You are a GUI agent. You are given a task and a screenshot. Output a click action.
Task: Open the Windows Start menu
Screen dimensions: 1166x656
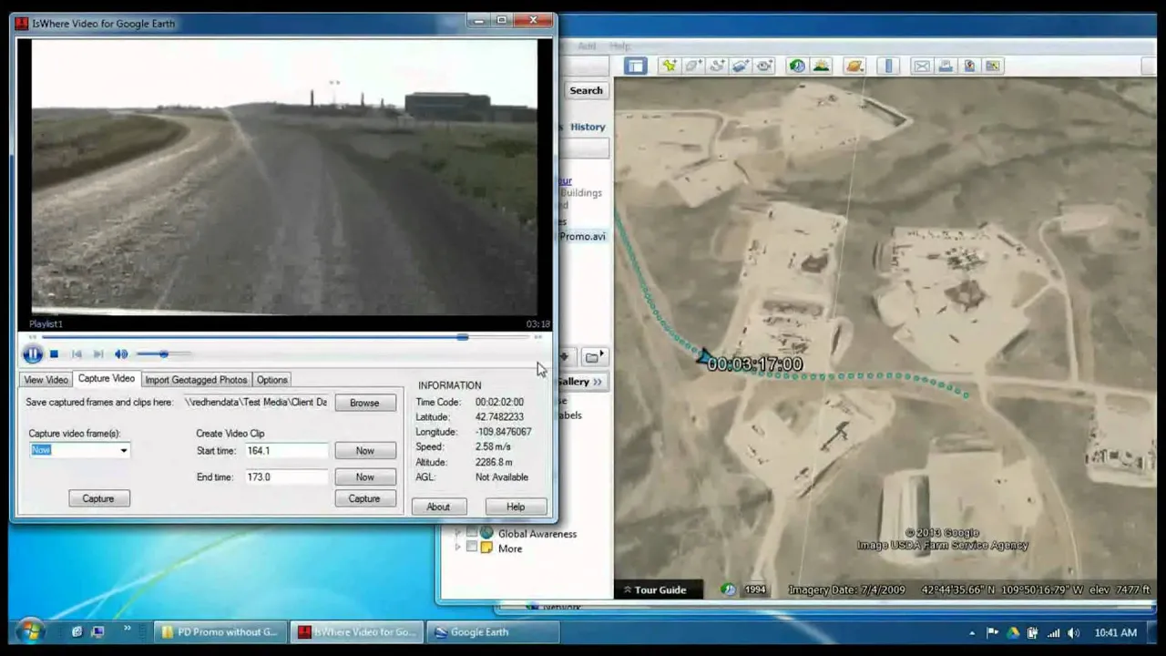29,631
